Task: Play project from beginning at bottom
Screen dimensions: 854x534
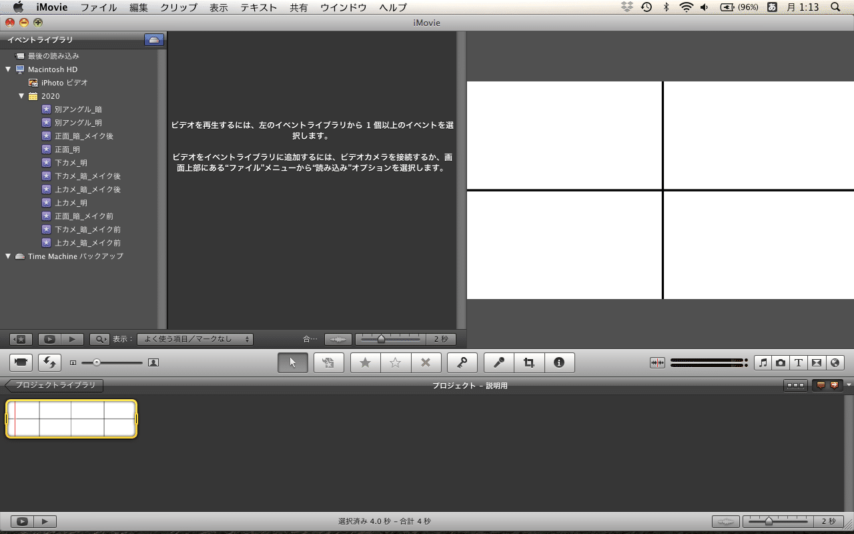Action: point(45,521)
